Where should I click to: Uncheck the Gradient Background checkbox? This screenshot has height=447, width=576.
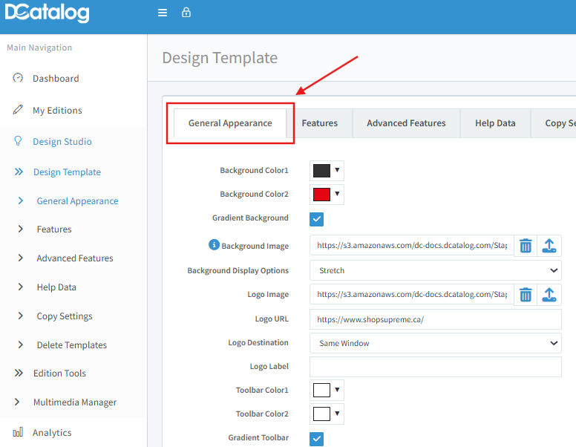pos(317,219)
